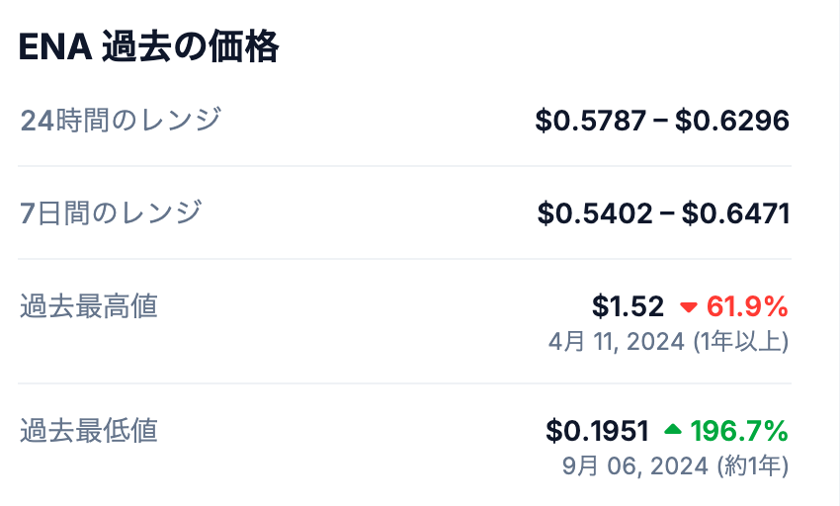Select the 7日間のレンジ label
This screenshot has width=840, height=506.
[x=111, y=211]
